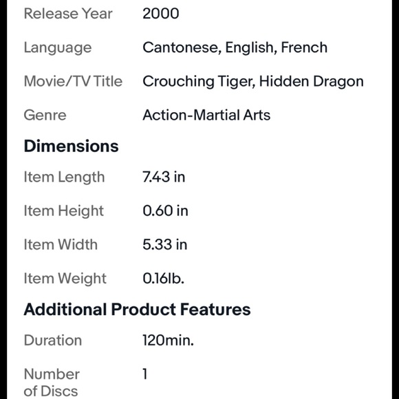Click the Dimensions section heading
Image resolution: width=399 pixels, height=399 pixels.
point(72,146)
